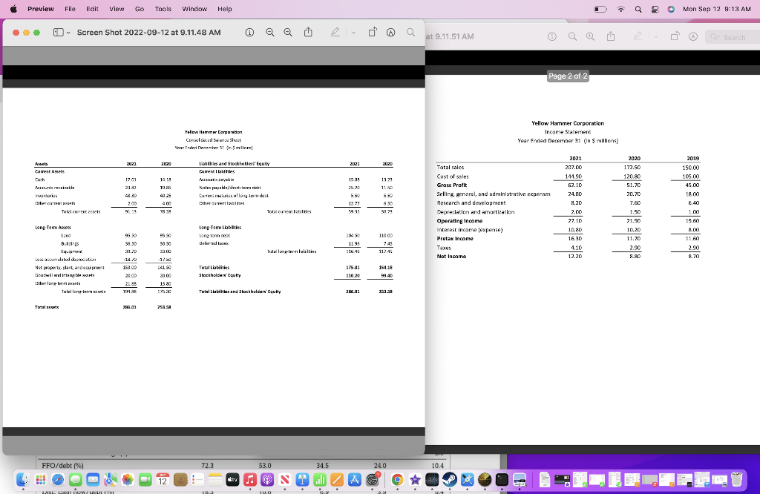760x494 pixels.
Task: Click the front window title Screen Shot 2022-09-12
Action: click(x=148, y=33)
